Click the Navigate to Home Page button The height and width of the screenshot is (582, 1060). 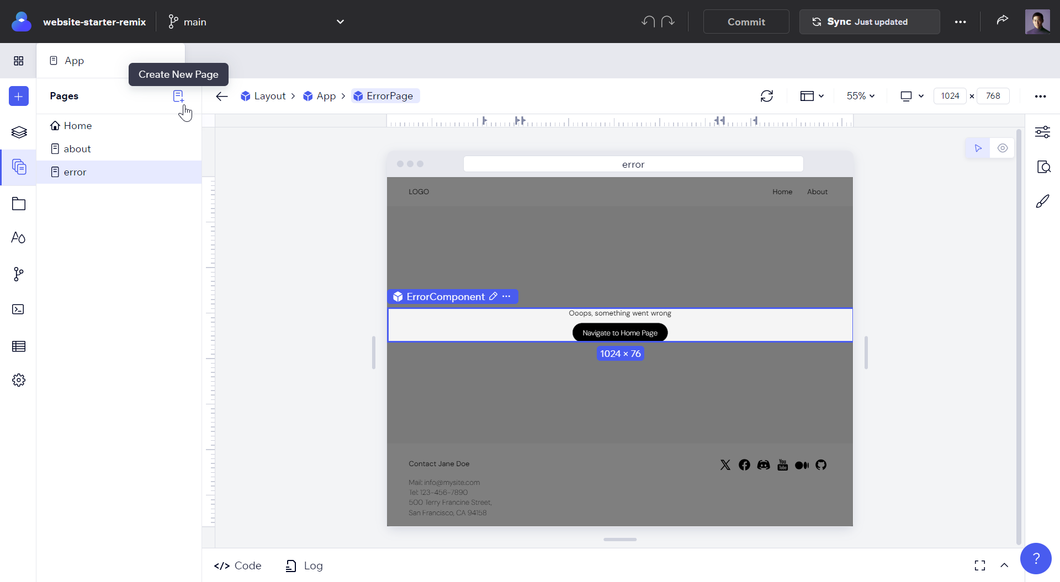pos(620,333)
